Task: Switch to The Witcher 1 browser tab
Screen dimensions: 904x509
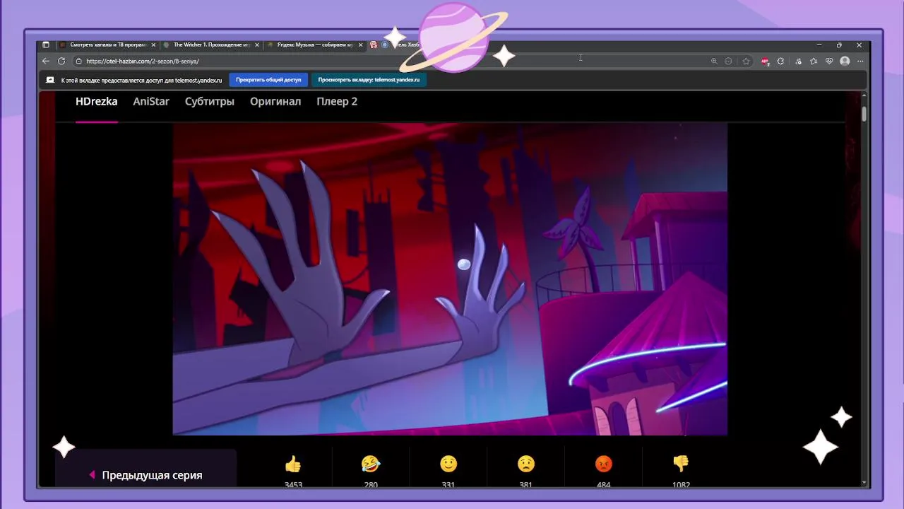Action: (x=210, y=45)
